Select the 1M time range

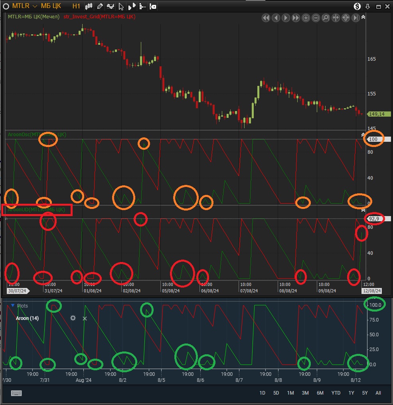(290, 393)
